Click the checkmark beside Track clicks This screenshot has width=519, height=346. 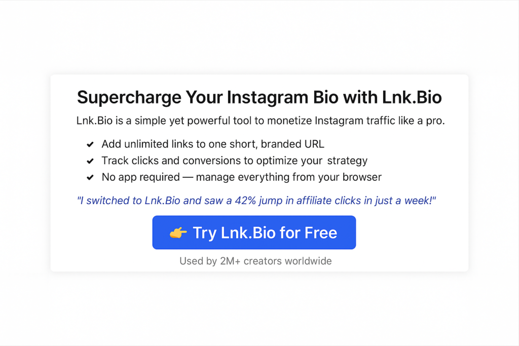(x=90, y=161)
